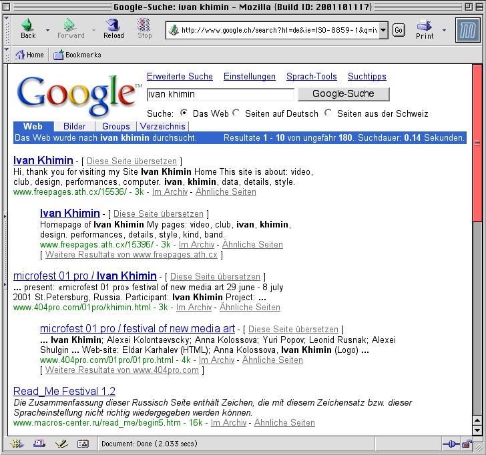Open the indented Ivan Khimin result (15396)
486x455 pixels.
(70, 213)
